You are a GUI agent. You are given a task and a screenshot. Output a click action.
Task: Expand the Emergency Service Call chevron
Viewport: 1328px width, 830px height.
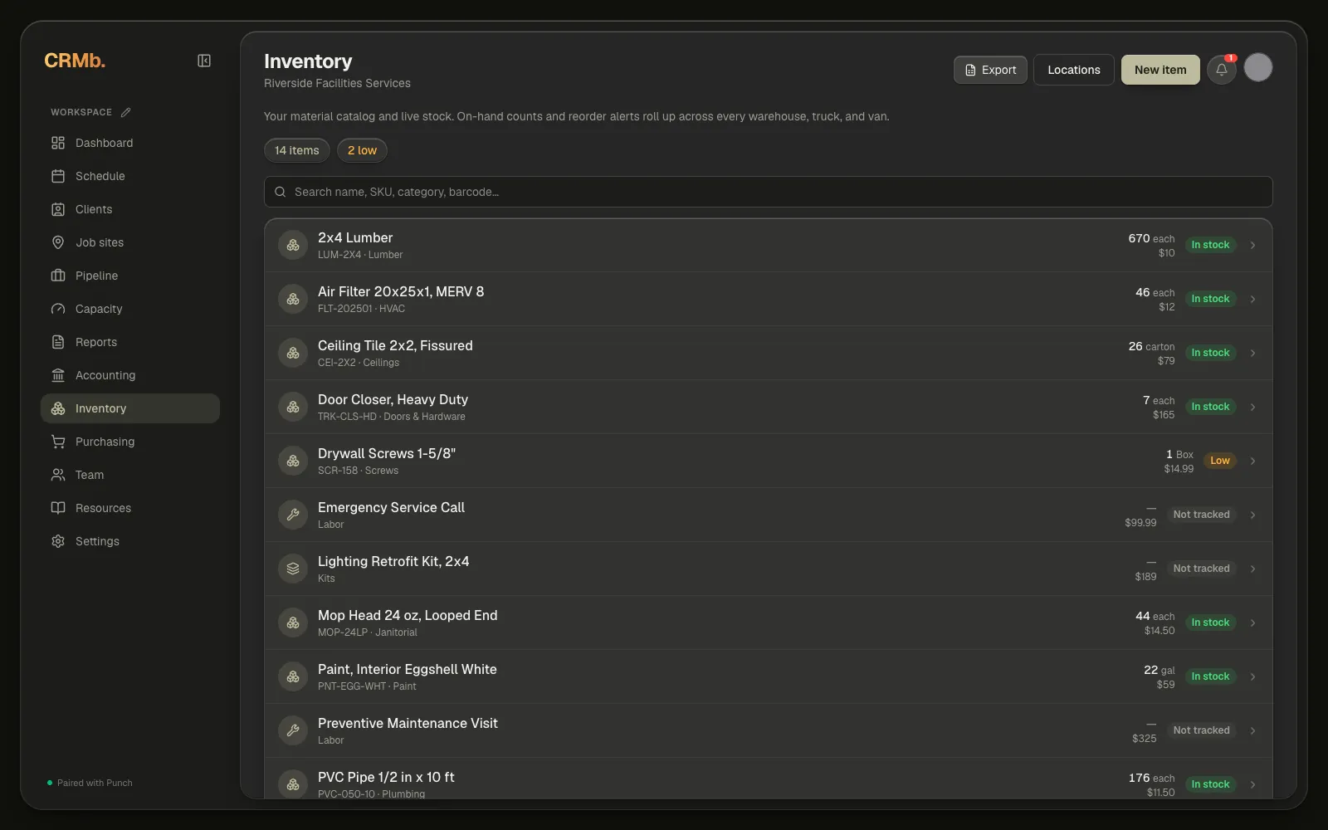(x=1252, y=515)
